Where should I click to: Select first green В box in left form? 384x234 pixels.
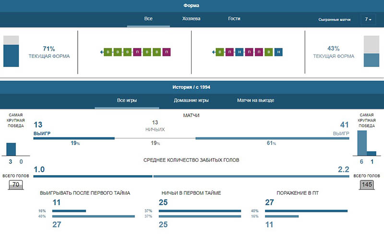tap(109, 52)
